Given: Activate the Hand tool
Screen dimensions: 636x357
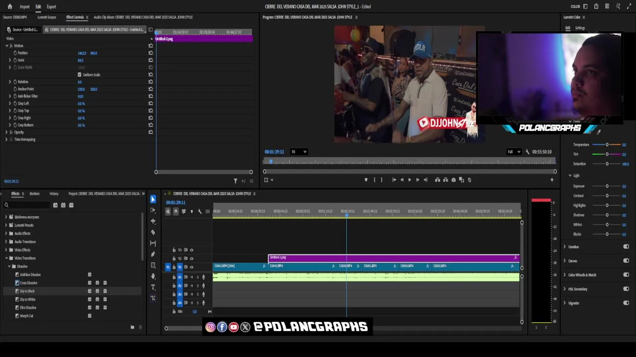Looking at the screenshot, I should point(153,276).
